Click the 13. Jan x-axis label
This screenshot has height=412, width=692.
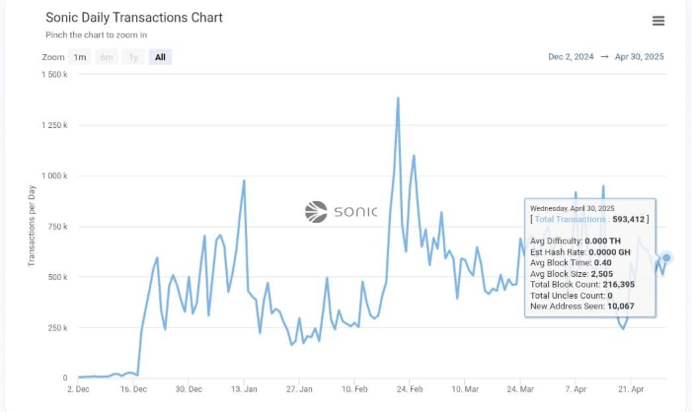point(244,389)
